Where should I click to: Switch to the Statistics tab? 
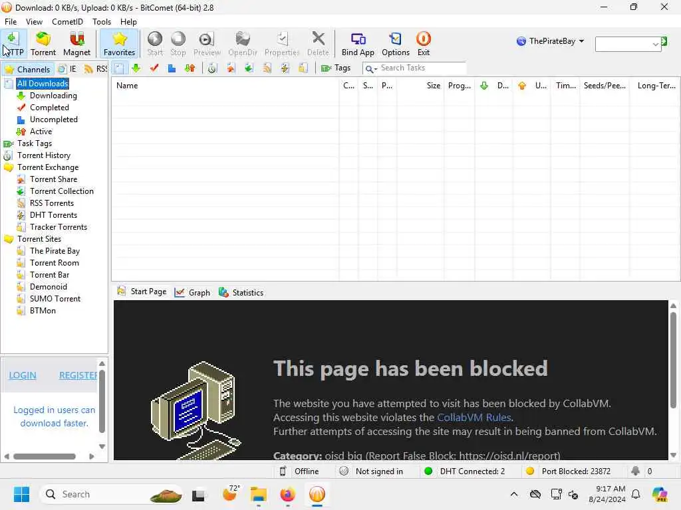tap(241, 293)
